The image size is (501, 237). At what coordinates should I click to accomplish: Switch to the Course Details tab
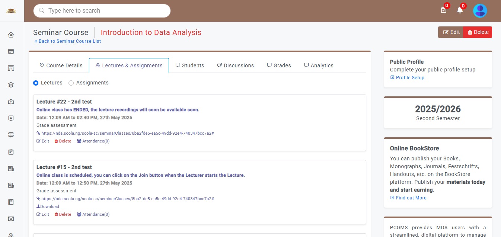61,65
